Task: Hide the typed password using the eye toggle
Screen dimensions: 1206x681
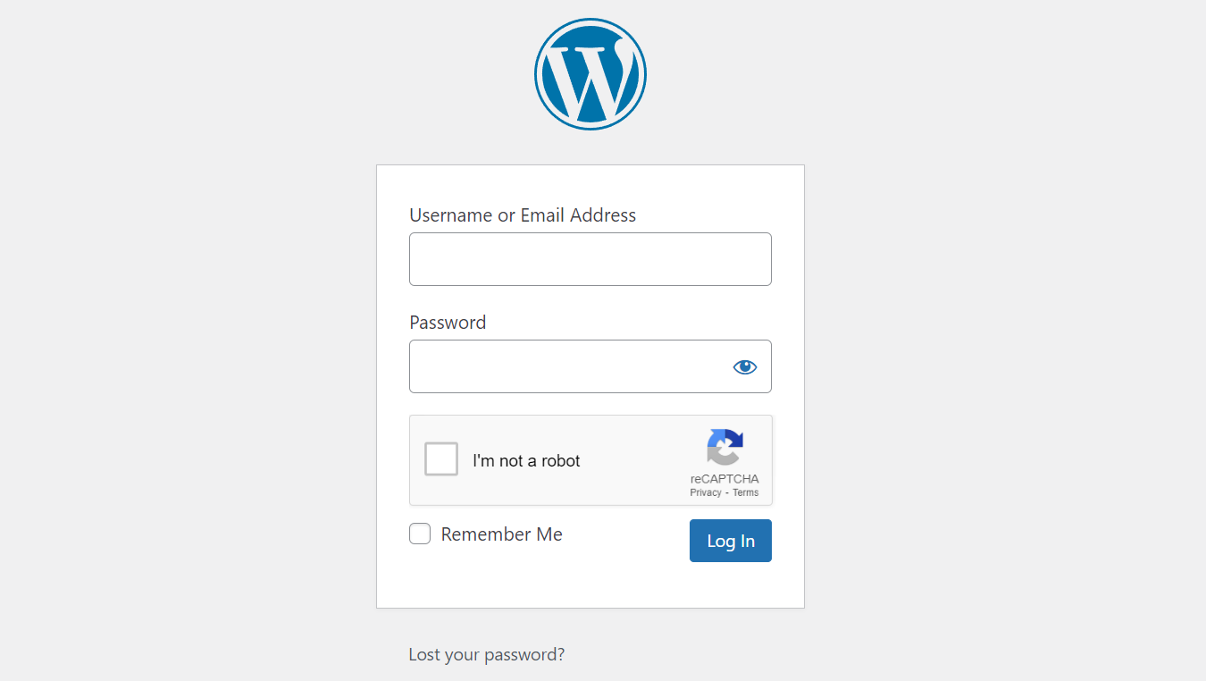Action: tap(744, 366)
